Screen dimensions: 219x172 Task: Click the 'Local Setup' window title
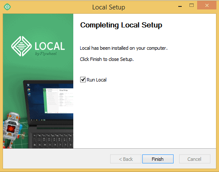(108, 7)
